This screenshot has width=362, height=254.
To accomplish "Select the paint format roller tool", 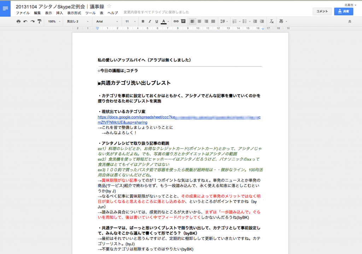I will point(39,22).
